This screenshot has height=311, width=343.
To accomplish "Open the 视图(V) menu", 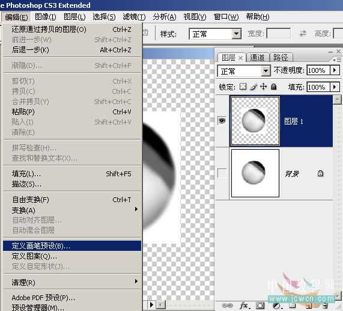I will 195,17.
